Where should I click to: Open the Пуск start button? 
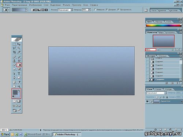5,134
